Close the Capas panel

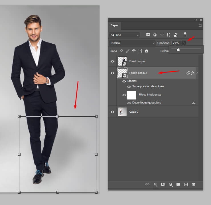click(x=201, y=20)
